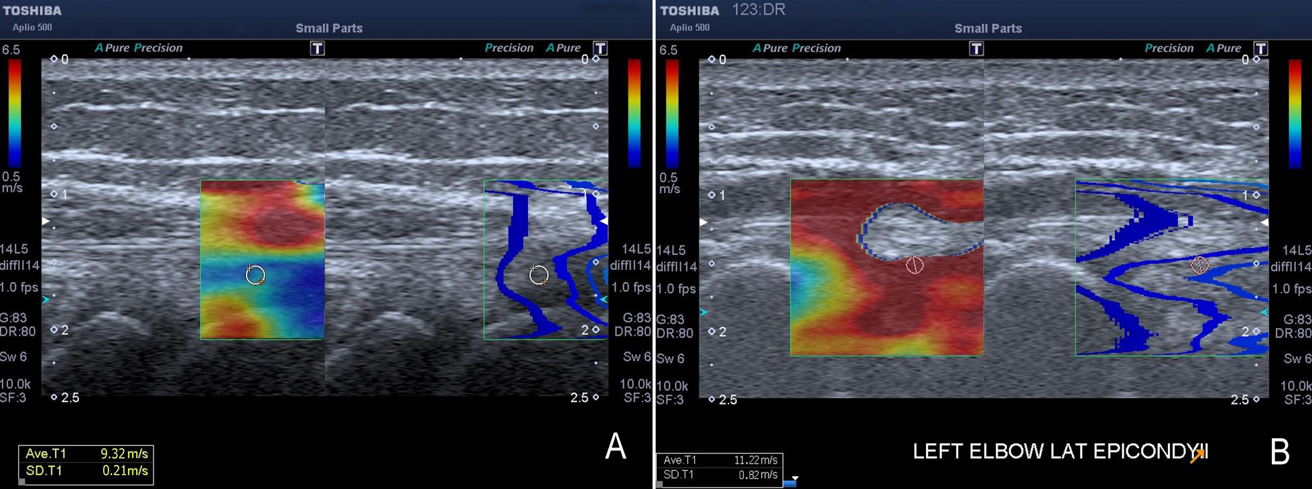Click the 'diffll14' label on panel A's left side
Image resolution: width=1312 pixels, height=489 pixels.
(x=19, y=265)
